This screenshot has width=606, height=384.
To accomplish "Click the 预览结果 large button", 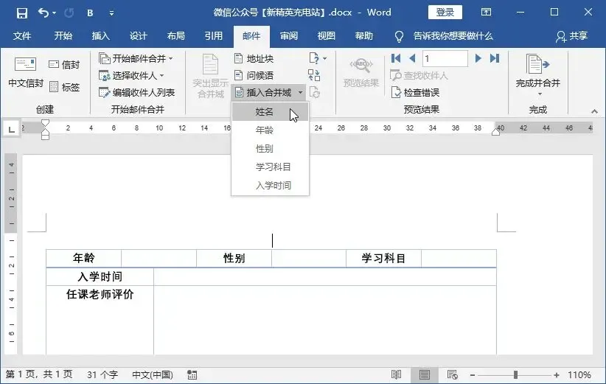I will [361, 73].
